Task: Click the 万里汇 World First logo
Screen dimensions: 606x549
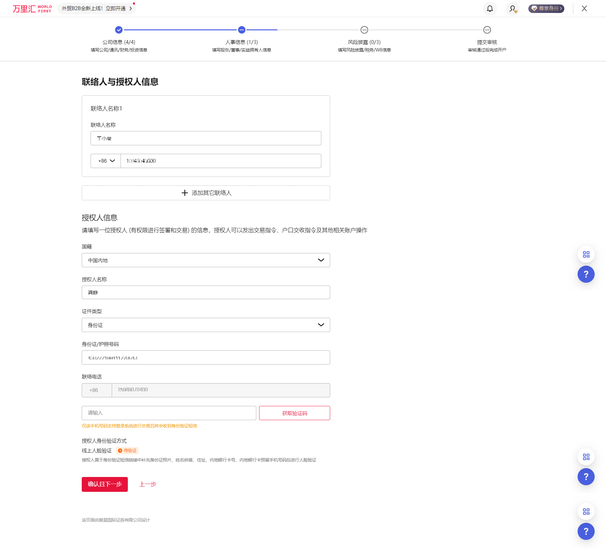Action: click(32, 9)
